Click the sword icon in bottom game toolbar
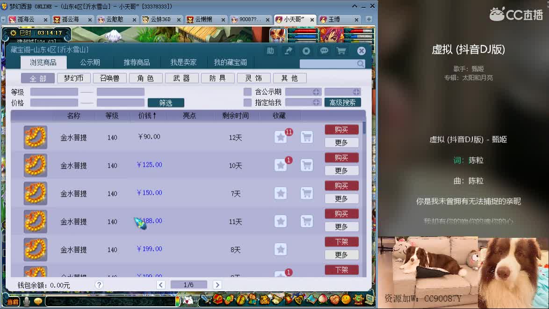 [x=206, y=300]
